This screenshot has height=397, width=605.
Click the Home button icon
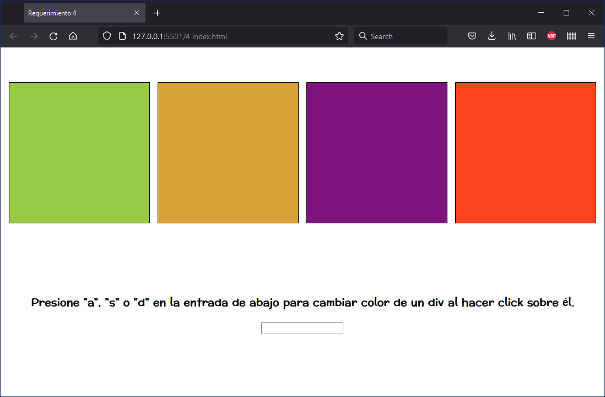(73, 36)
